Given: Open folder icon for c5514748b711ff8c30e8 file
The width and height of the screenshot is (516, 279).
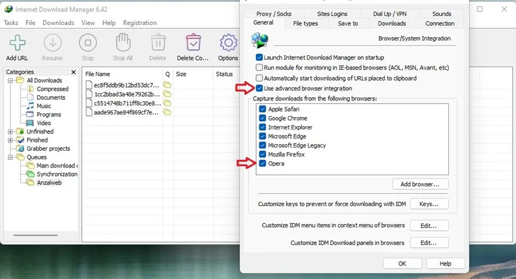Looking at the screenshot, I should coord(167,103).
